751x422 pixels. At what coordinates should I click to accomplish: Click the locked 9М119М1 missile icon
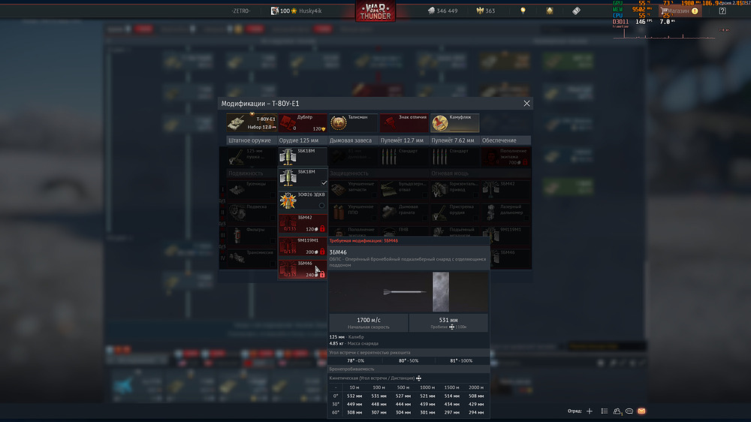(290, 246)
